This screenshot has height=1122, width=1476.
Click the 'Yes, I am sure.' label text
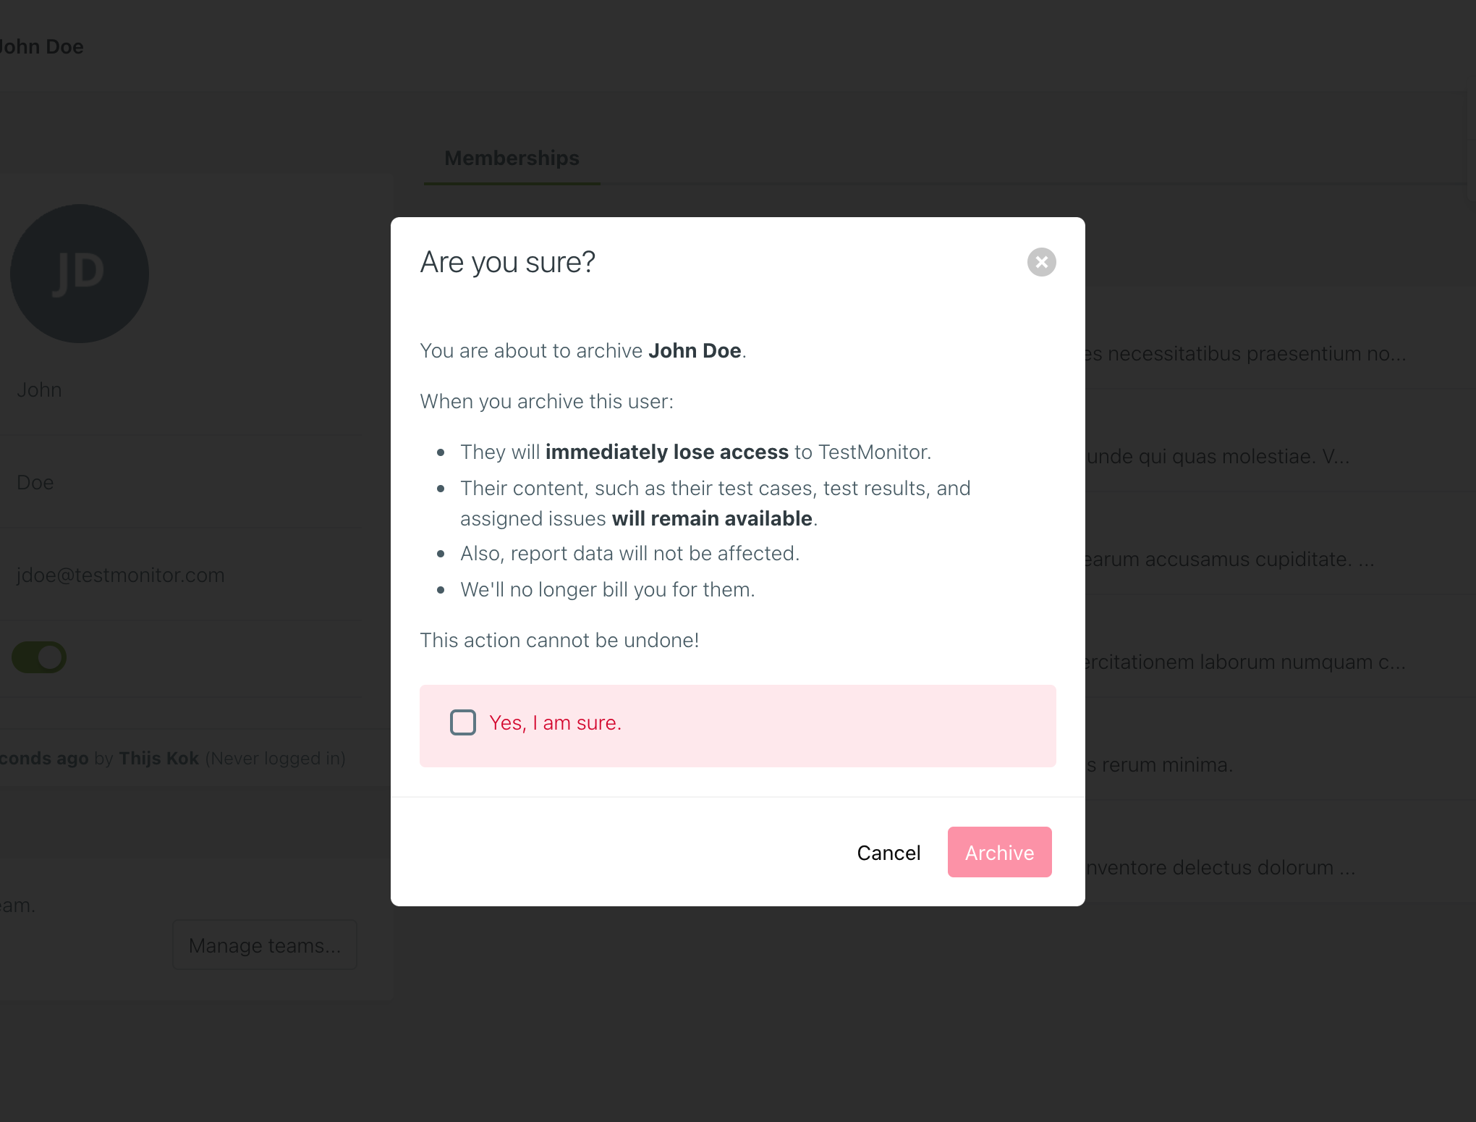555,722
